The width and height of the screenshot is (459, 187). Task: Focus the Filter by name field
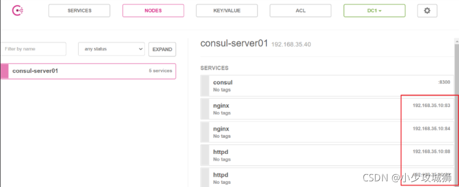tap(33, 49)
